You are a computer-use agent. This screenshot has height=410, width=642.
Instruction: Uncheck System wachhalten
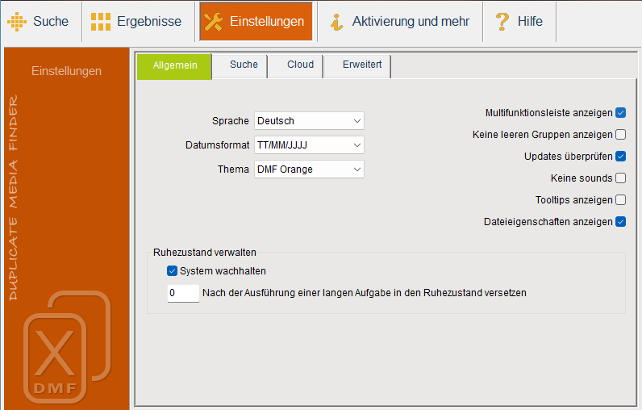(x=172, y=271)
